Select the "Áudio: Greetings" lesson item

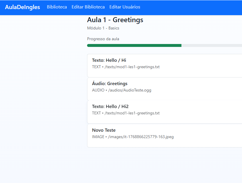pos(109,84)
